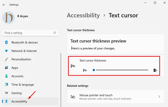
Task: Click the 'Mouse pointer color and size, touch indicator' description
Action: (x=105, y=99)
